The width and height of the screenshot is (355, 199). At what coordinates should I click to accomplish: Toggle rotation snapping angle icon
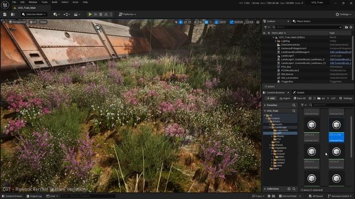pyautogui.click(x=216, y=22)
